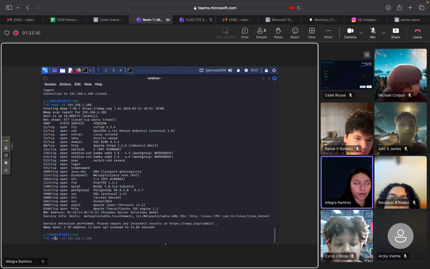
Task: Change meeting layout with View
Action: (311, 33)
